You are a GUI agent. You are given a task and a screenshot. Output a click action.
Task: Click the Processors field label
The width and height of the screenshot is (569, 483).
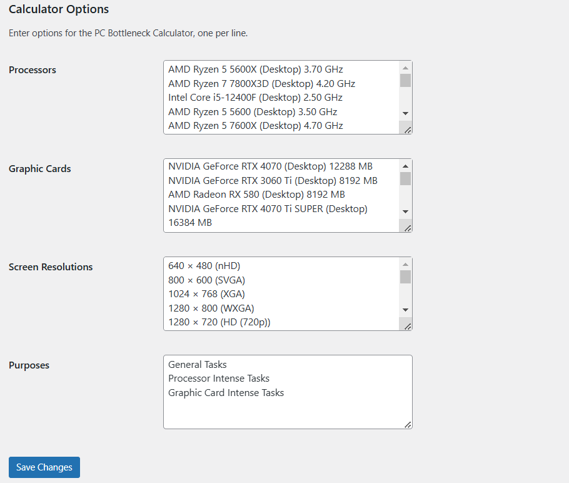[x=33, y=69]
